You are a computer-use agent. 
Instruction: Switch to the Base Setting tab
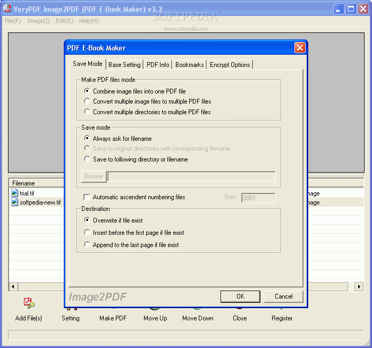point(124,65)
